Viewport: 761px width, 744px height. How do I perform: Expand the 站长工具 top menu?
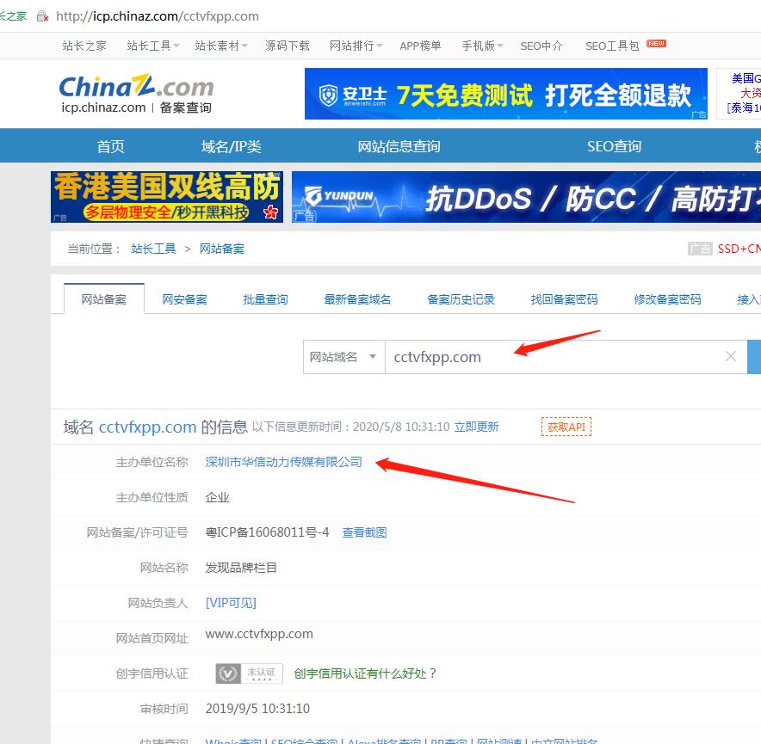pyautogui.click(x=153, y=46)
